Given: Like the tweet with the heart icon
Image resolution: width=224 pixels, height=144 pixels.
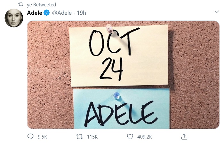Looking at the screenshot, I should coord(130,137).
